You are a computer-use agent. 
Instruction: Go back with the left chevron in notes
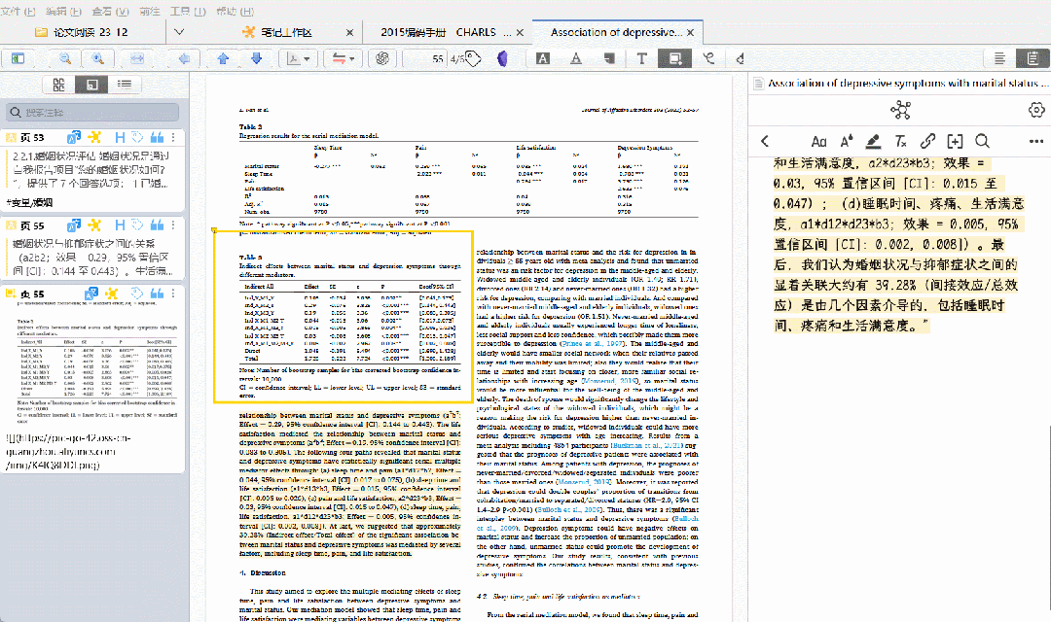765,141
